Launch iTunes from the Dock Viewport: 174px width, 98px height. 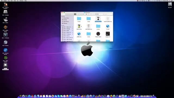[x=64, y=96]
